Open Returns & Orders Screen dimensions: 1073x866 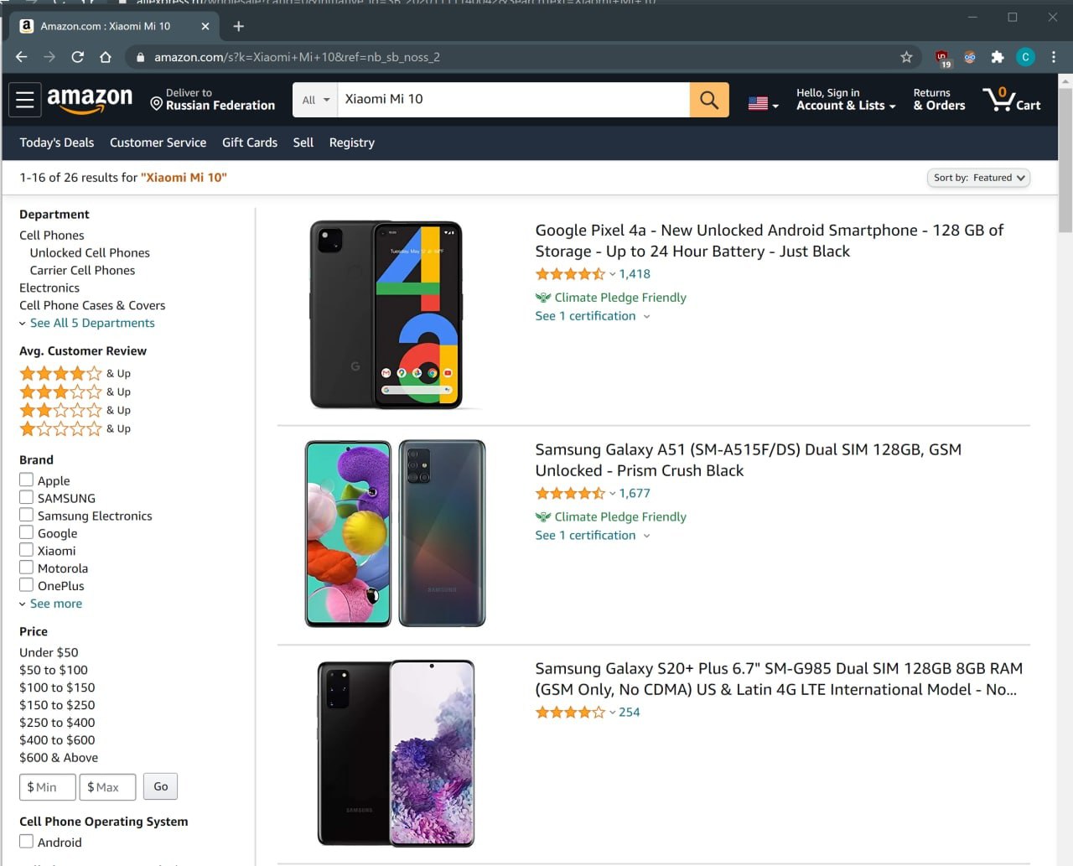click(x=939, y=99)
